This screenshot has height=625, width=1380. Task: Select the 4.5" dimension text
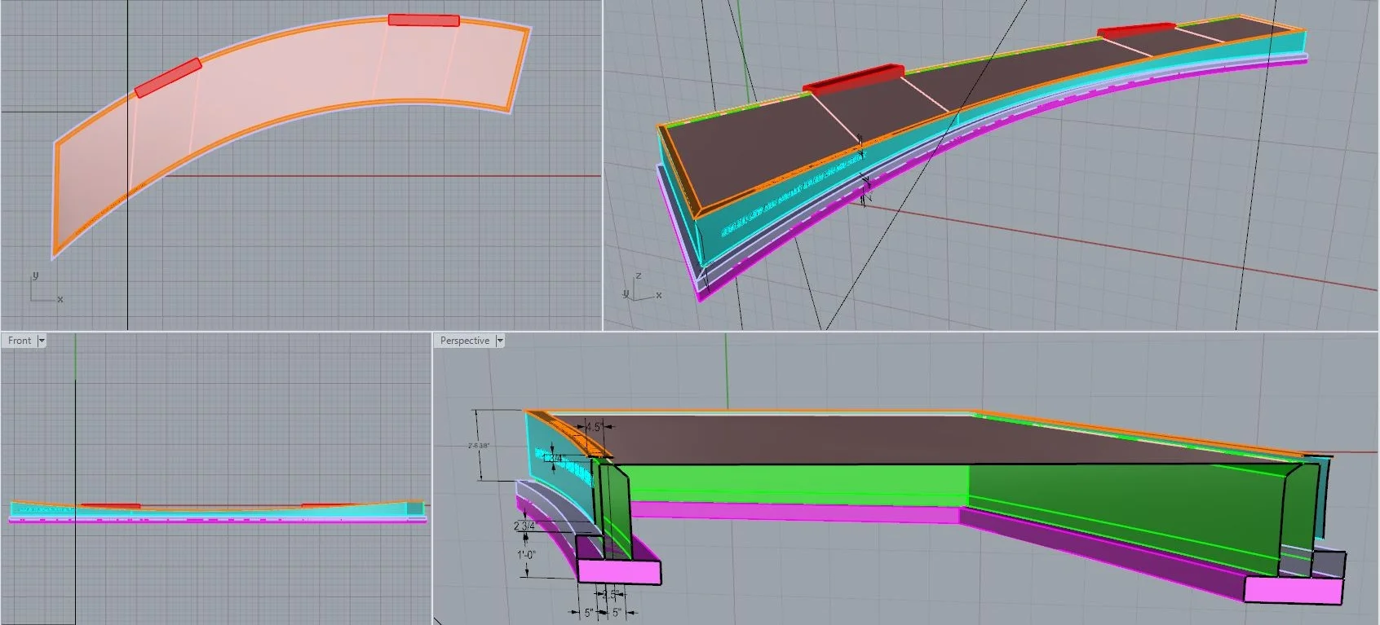tap(593, 427)
